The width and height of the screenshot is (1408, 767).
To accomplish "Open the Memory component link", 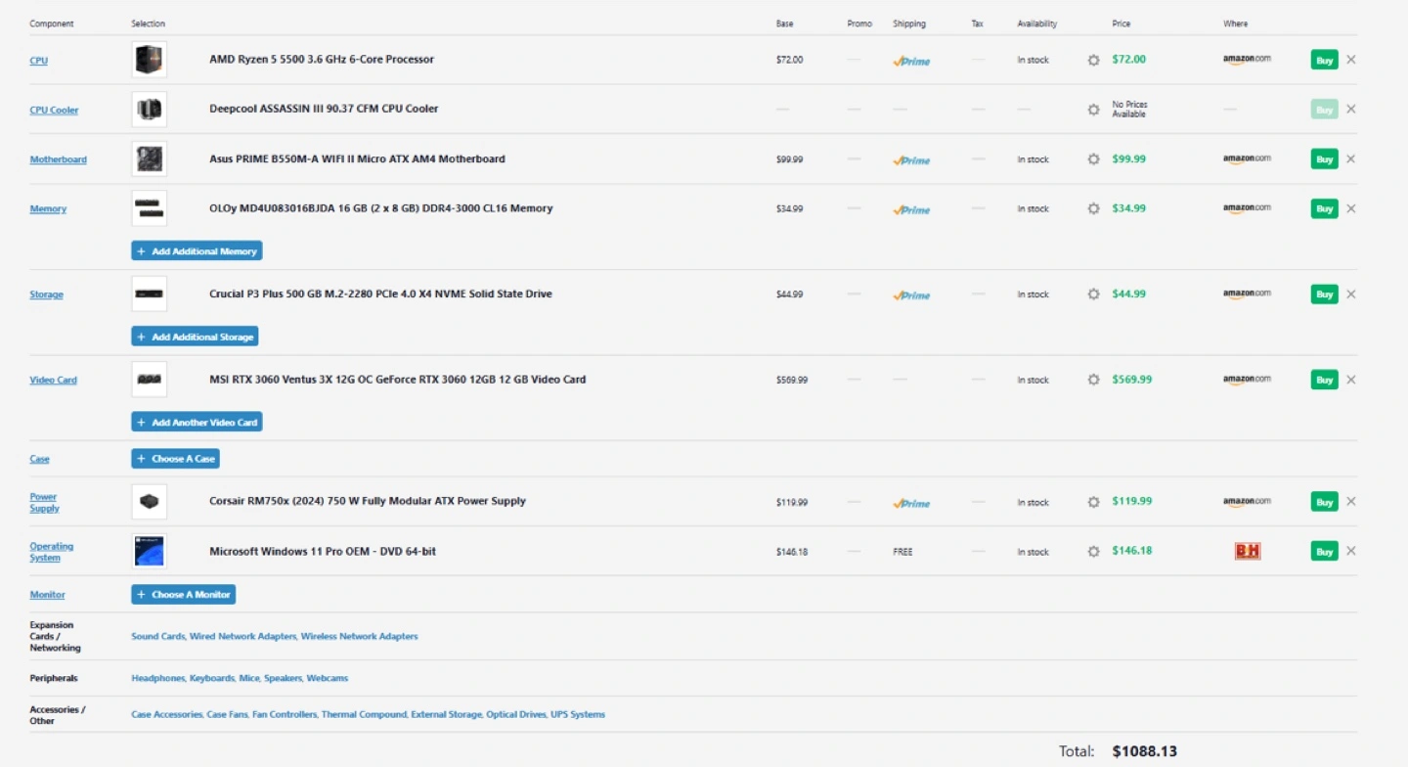I will pos(48,209).
